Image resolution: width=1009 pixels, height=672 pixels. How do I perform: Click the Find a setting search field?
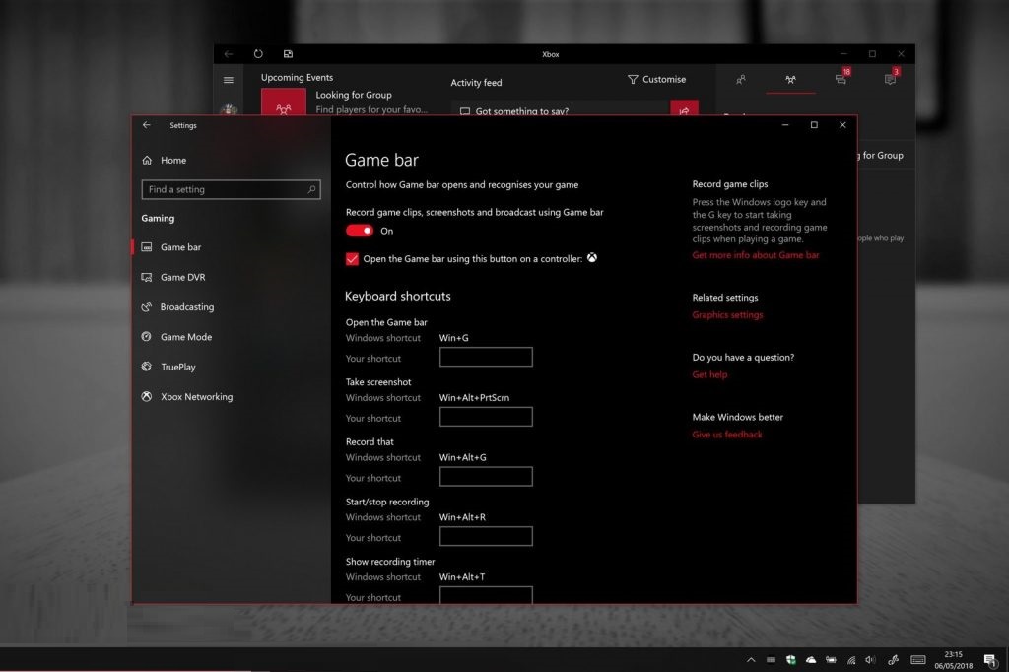coord(231,189)
